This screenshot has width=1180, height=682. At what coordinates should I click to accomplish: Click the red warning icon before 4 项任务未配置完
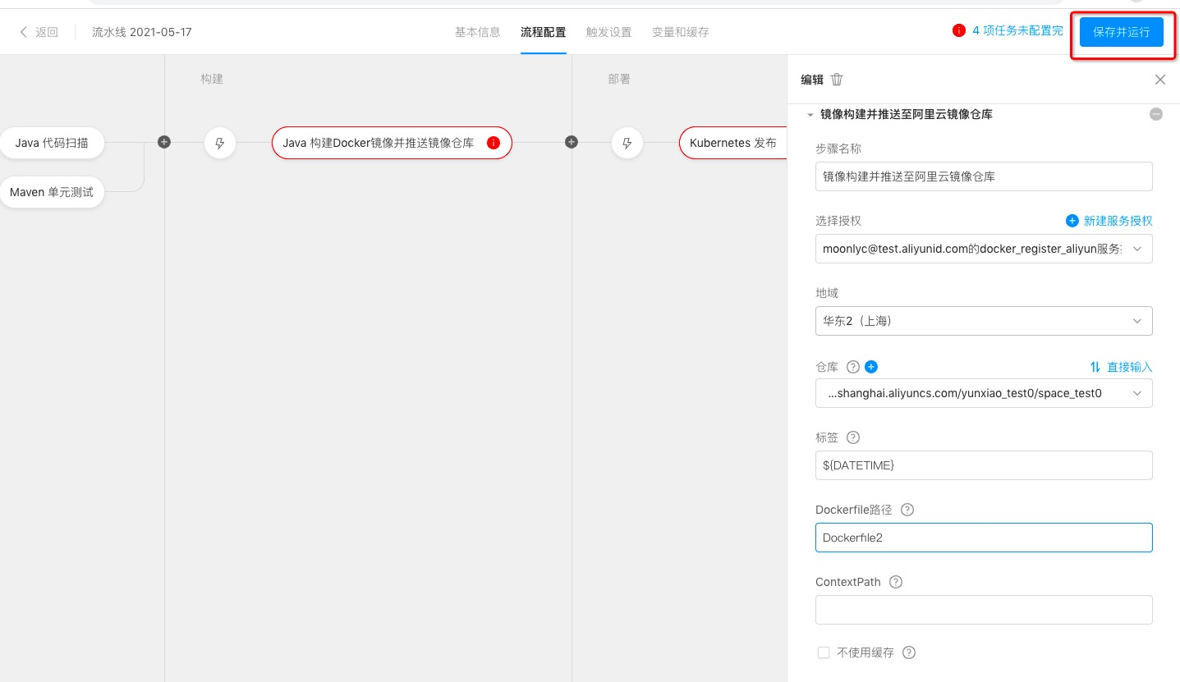point(958,31)
